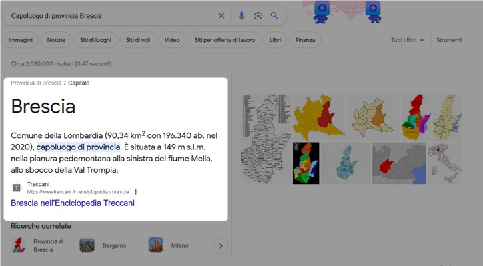Open the Italy outline map thumbnail
Screen dimensions: 483x266
tap(444, 163)
